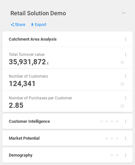Image resolution: width=135 pixels, height=165 pixels.
Task: Open Customer Intelligence options menu
Action: point(126,121)
